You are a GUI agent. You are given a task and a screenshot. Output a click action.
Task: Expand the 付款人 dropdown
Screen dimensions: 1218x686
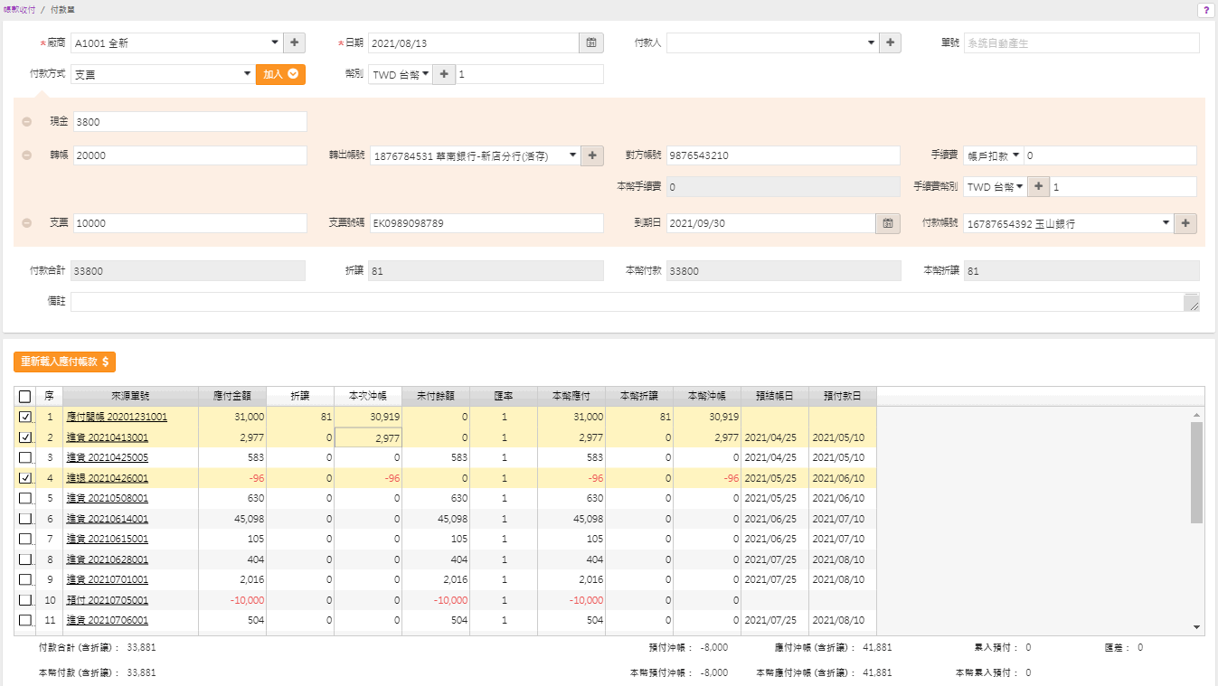[772, 42]
